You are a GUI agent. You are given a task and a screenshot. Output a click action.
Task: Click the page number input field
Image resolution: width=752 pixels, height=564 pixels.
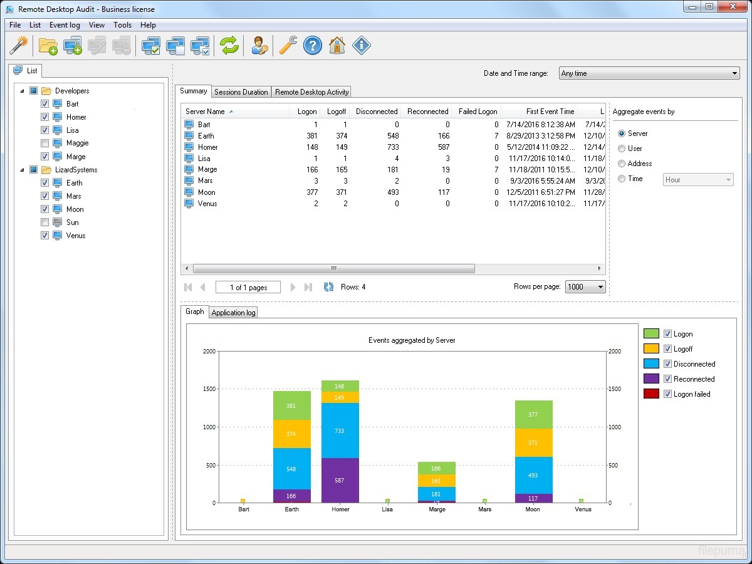(248, 288)
